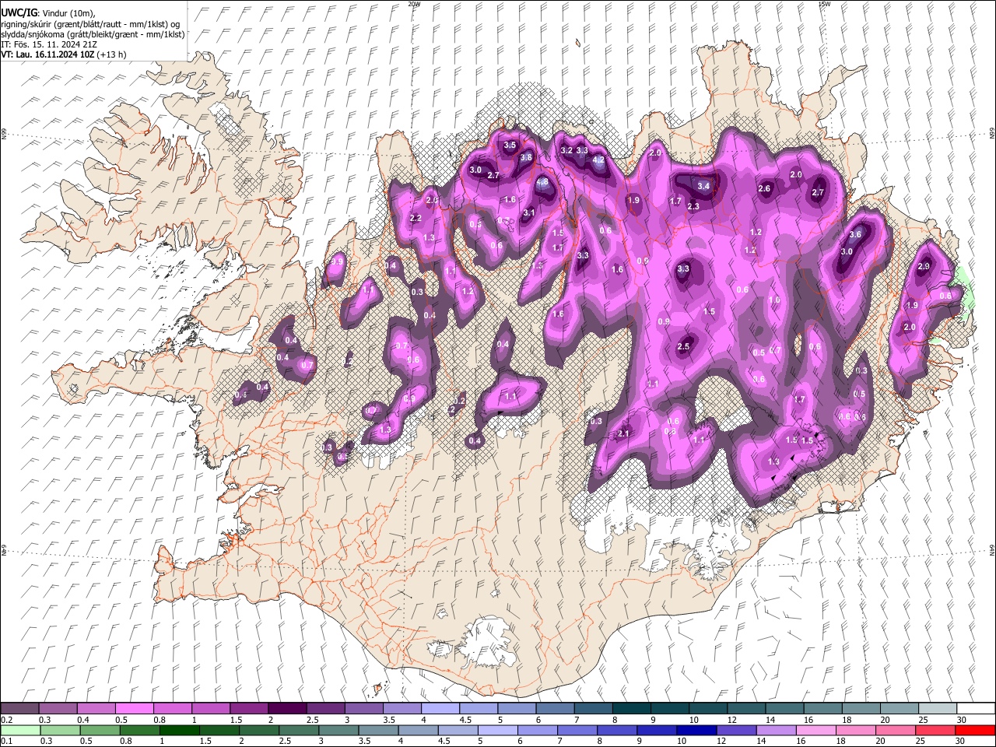The image size is (996, 747).
Task: Click the 3.6 snowfall value on the map
Action: point(855,234)
